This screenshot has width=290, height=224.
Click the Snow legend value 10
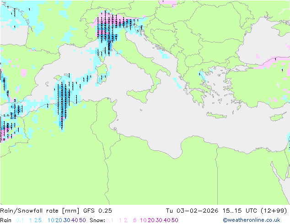point(143,220)
